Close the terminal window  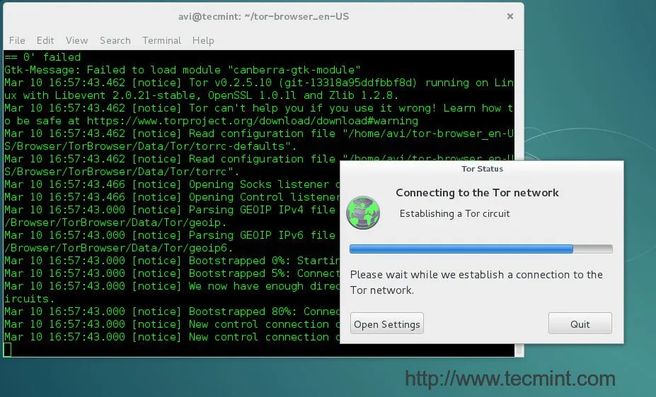(510, 16)
